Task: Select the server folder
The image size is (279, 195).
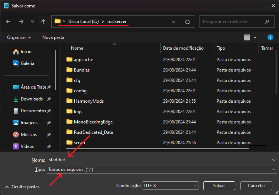Action: point(76,142)
